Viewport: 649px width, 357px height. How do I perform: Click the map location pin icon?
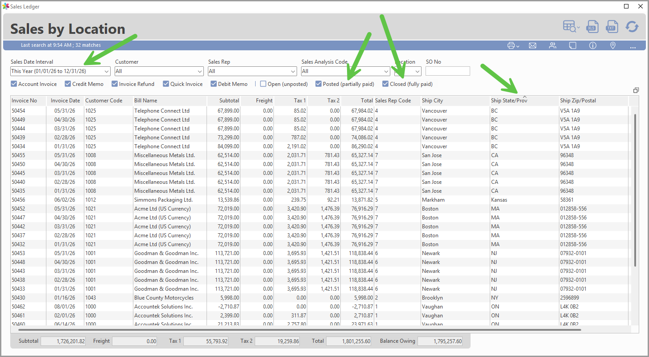point(613,45)
